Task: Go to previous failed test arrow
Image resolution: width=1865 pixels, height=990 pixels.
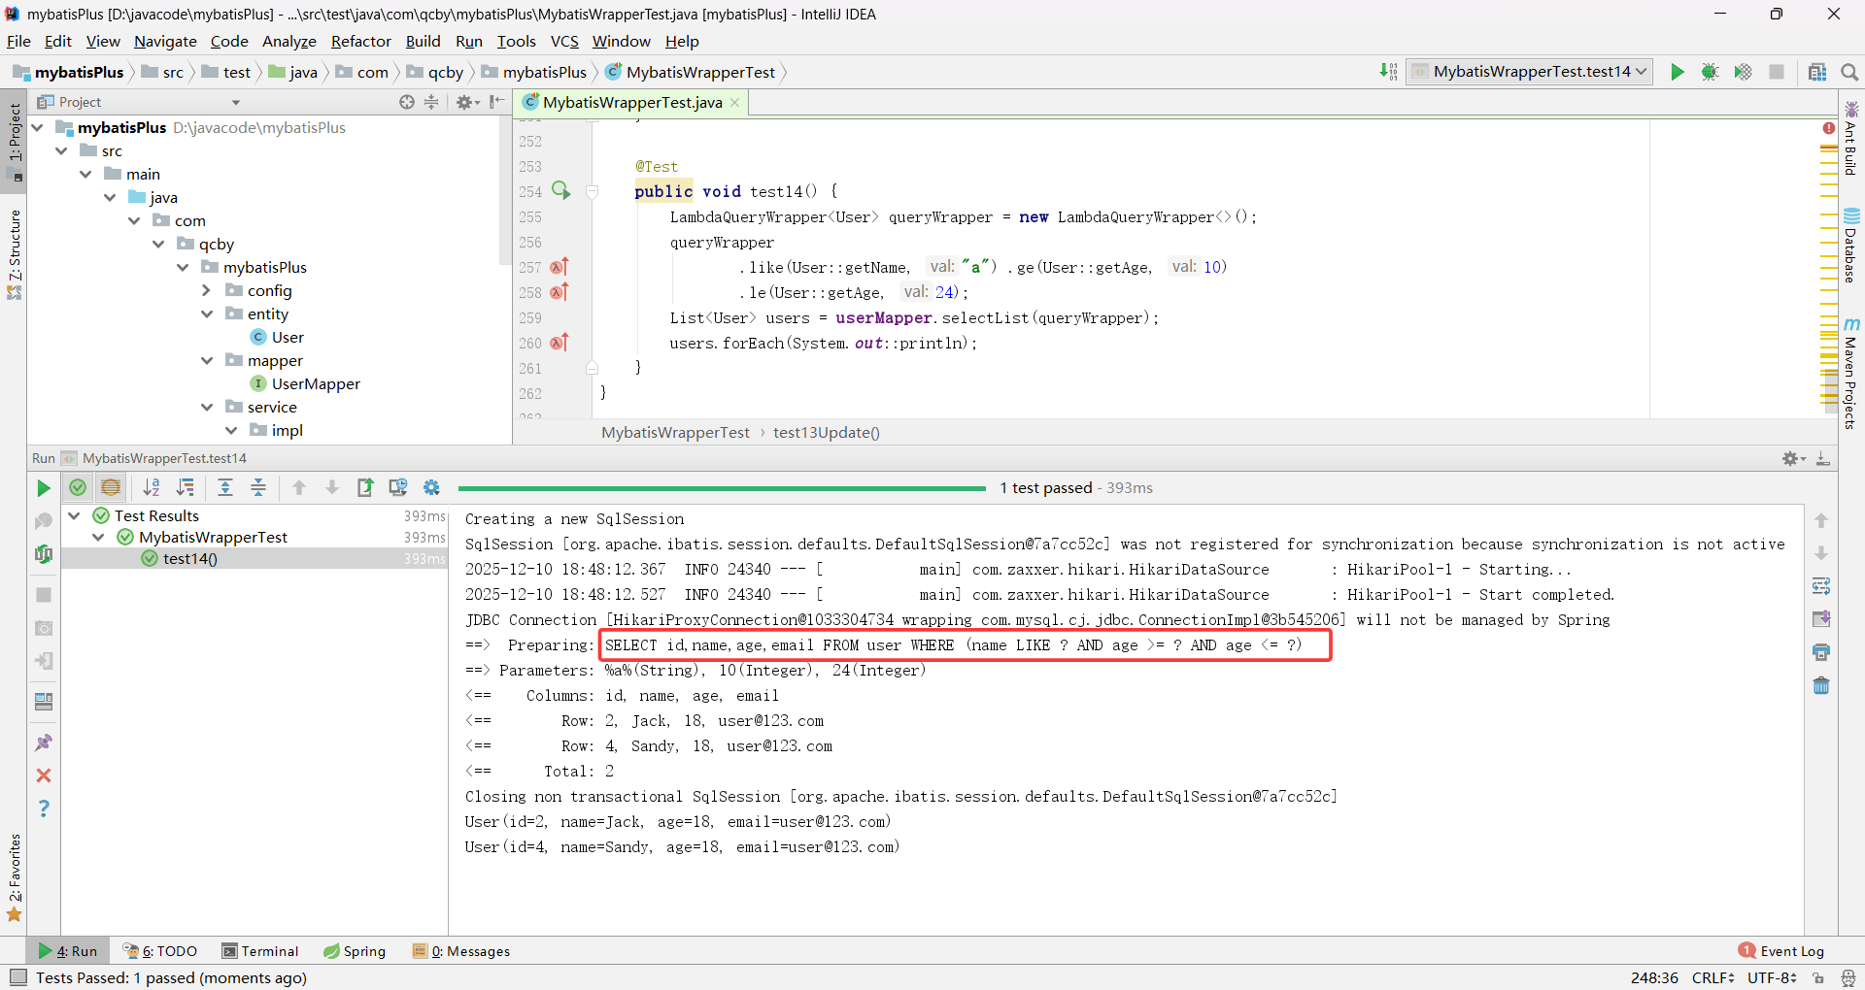Action: 299,488
